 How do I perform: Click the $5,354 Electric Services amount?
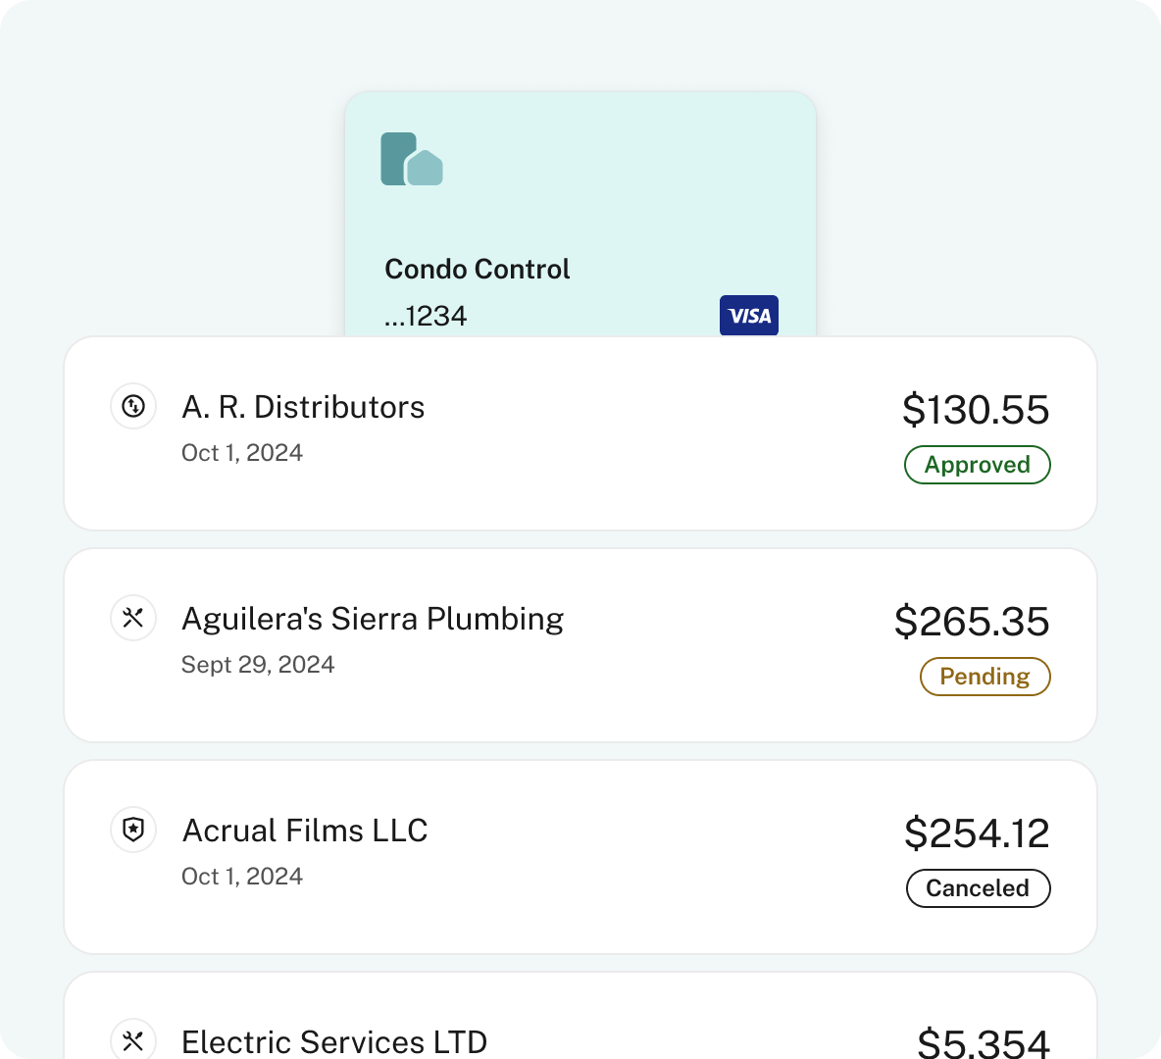click(x=983, y=1043)
